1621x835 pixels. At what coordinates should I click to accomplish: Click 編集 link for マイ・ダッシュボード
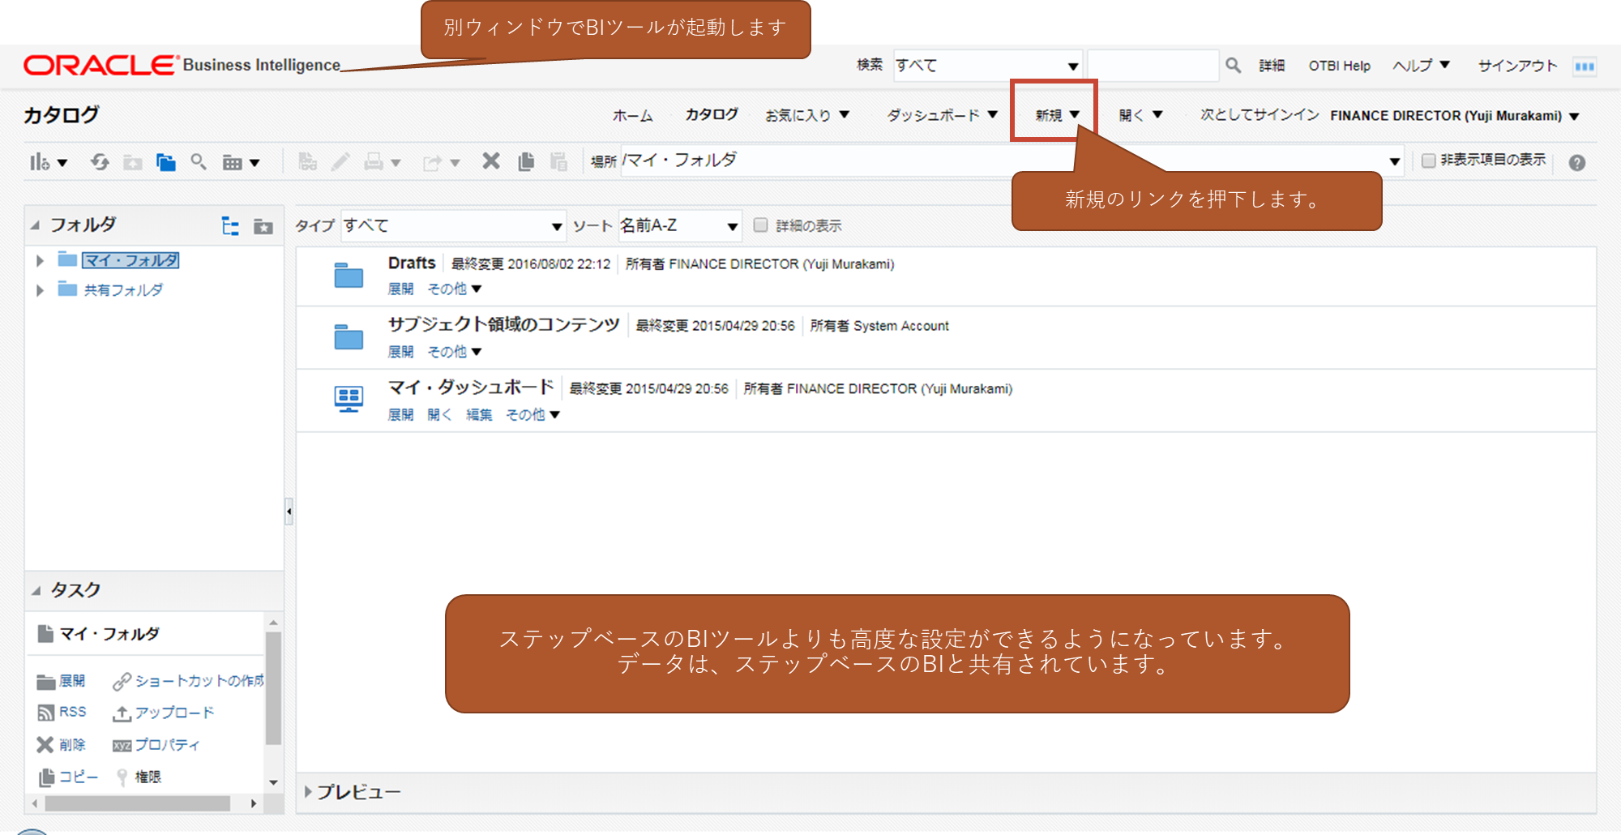coord(479,414)
